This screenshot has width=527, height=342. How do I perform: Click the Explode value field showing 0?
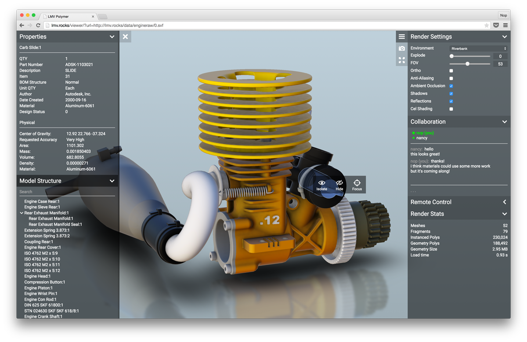(500, 56)
